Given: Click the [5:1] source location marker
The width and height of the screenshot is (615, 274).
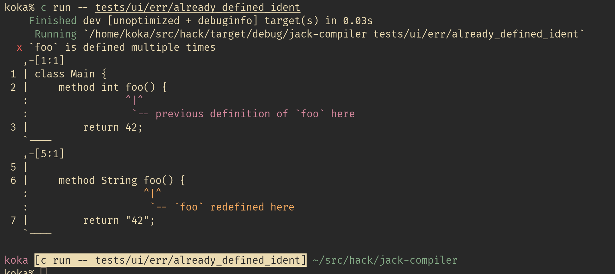Looking at the screenshot, I should [50, 154].
